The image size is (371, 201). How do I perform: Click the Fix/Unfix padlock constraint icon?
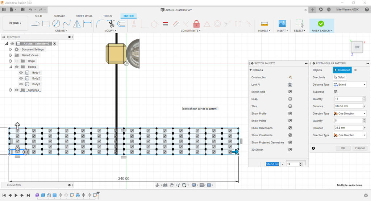point(196,24)
